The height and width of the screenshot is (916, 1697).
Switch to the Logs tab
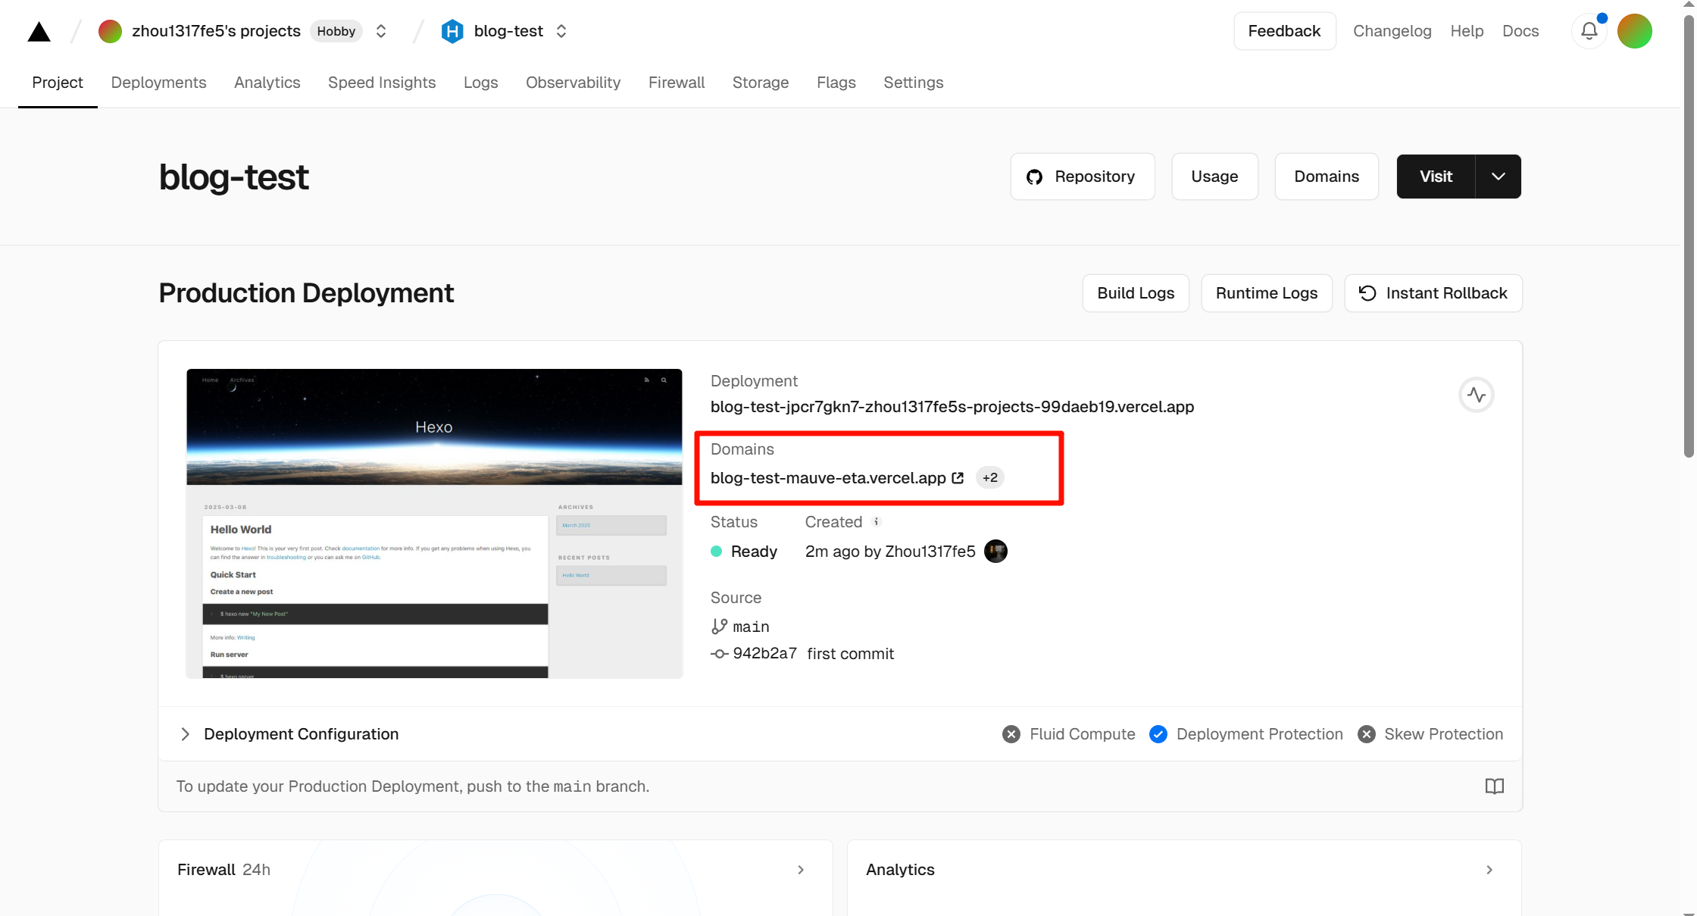click(480, 83)
